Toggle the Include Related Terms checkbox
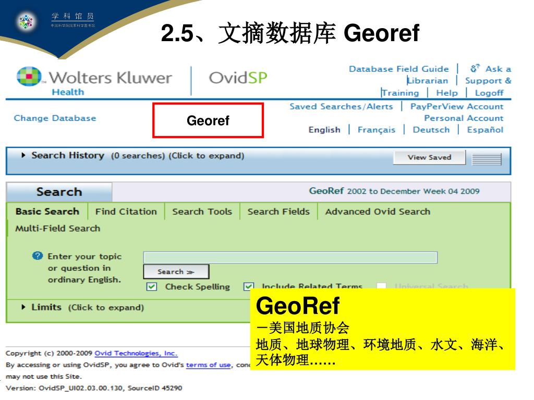Screen dimensions: 534x400 [x=249, y=286]
